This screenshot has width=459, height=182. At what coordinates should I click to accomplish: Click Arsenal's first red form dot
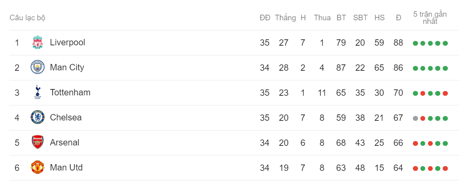click(415, 143)
